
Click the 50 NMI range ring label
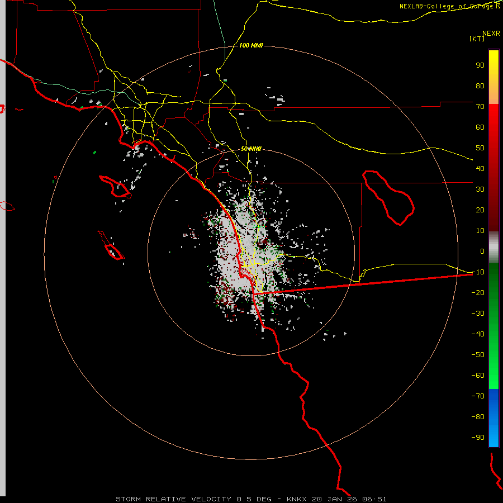pos(251,149)
